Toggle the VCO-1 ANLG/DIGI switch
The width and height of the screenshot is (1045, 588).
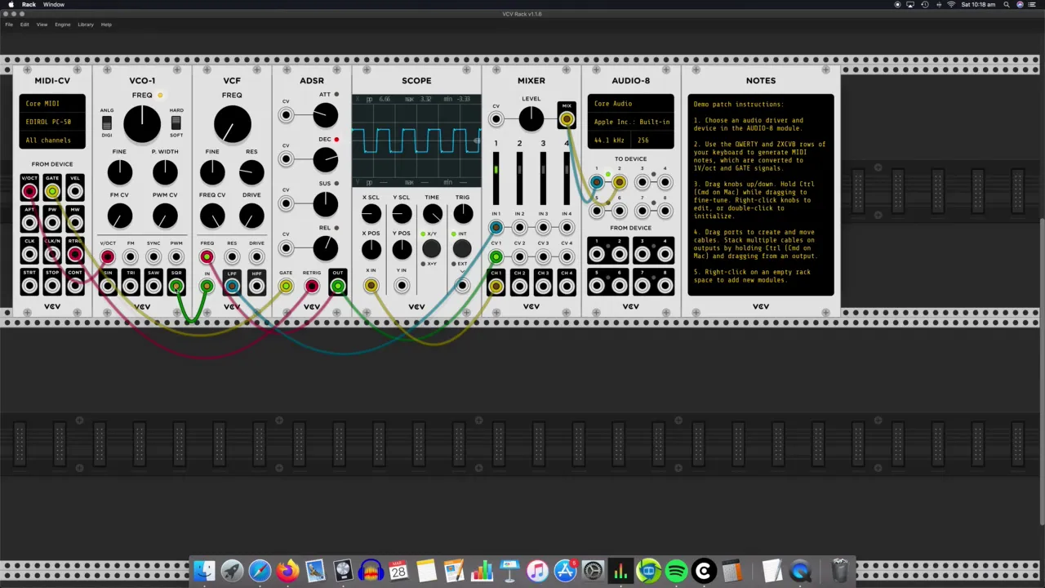pos(106,123)
